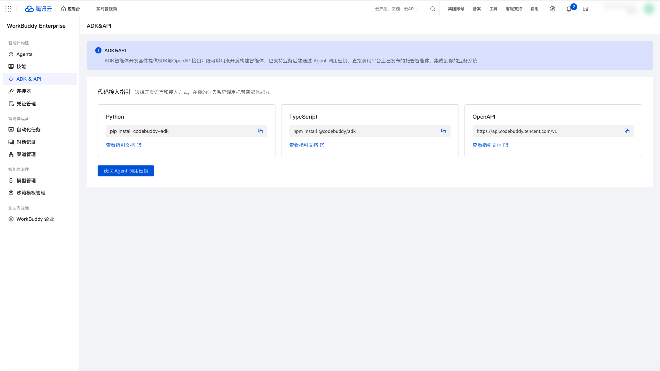Click the 自动化任务 sidebar icon
660x371 pixels.
tap(11, 130)
